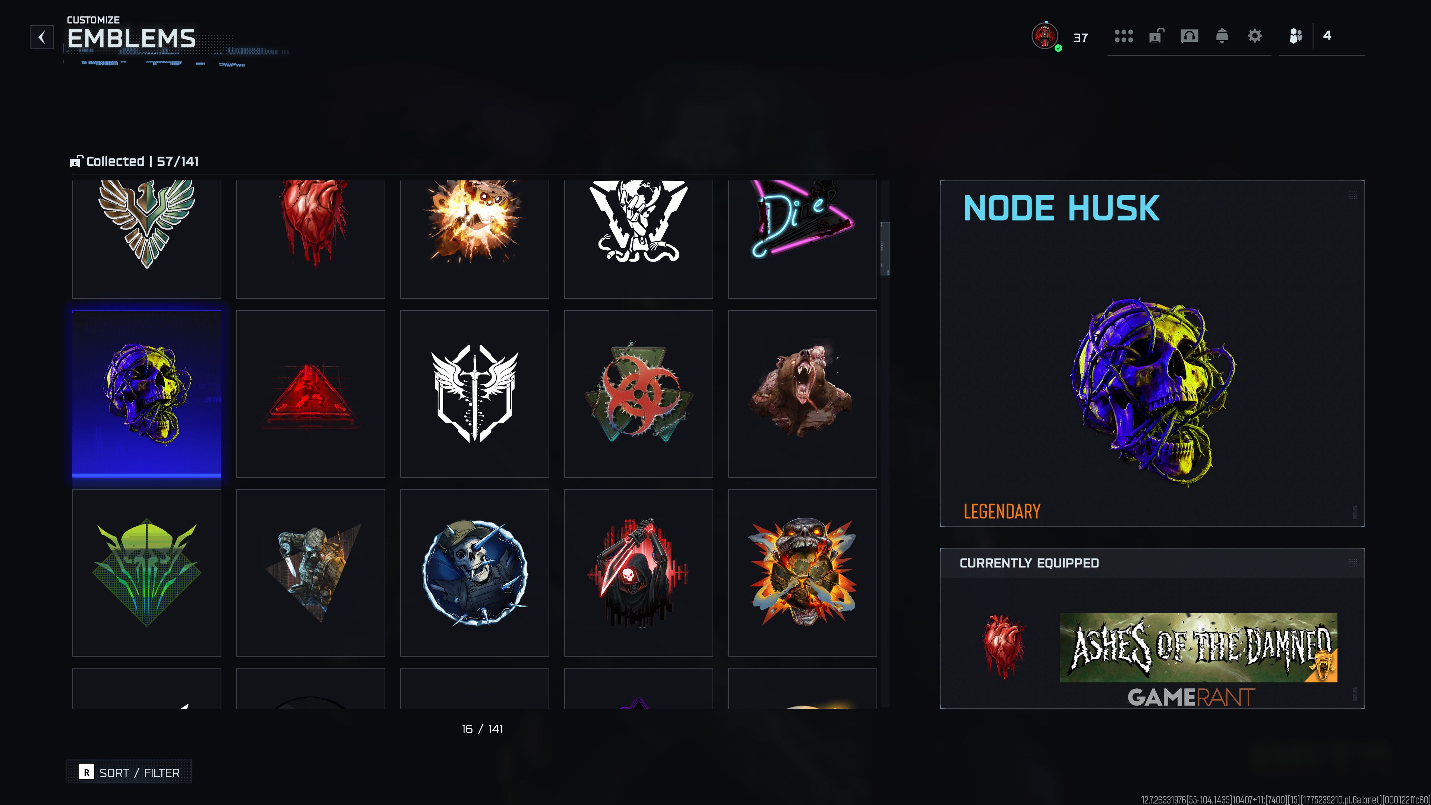Image resolution: width=1431 pixels, height=805 pixels.
Task: Select the hooded reaper knife emblem
Action: [x=638, y=573]
